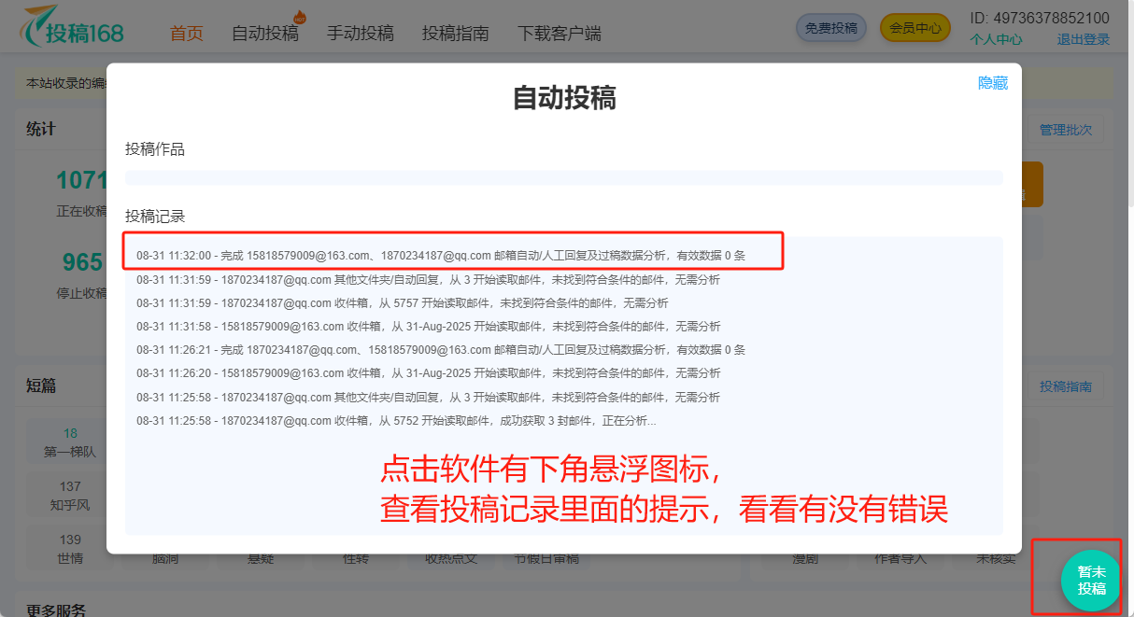Open the 手动投稿 menu item
This screenshot has height=617, width=1134.
[x=360, y=34]
